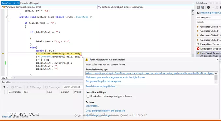Screen dimensions: 221x121
Task: Click the yellow Live Event arrow icon
Action: click(198, 53)
